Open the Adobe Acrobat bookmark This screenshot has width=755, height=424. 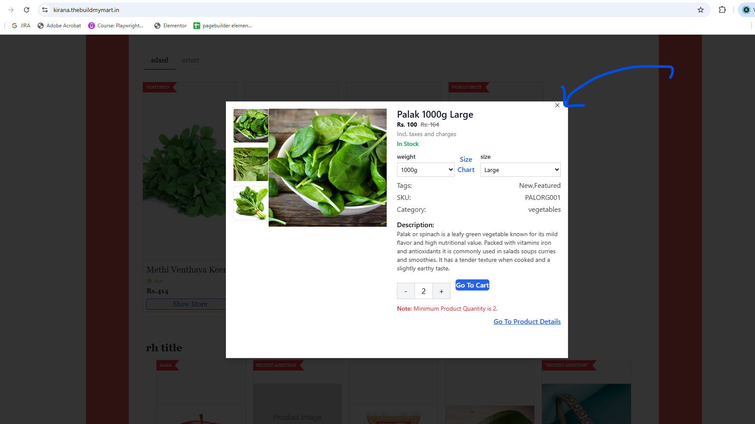(x=59, y=26)
